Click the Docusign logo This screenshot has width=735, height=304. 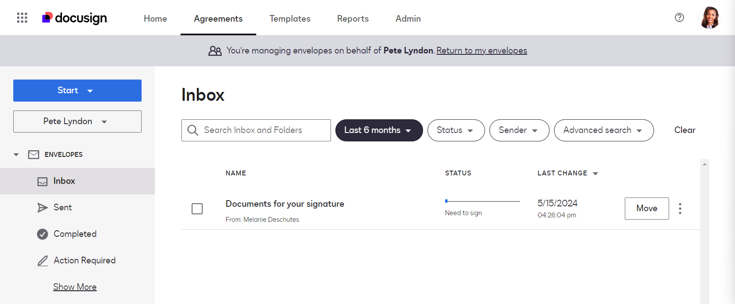(75, 18)
